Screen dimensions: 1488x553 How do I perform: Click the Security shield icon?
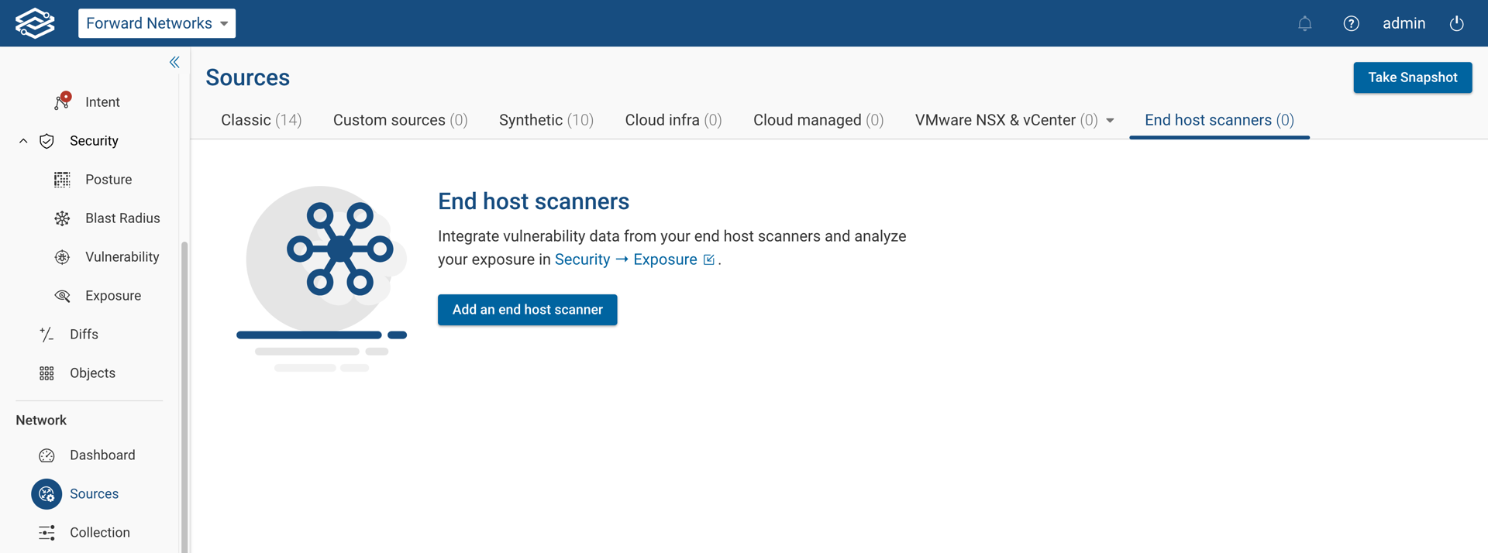46,141
